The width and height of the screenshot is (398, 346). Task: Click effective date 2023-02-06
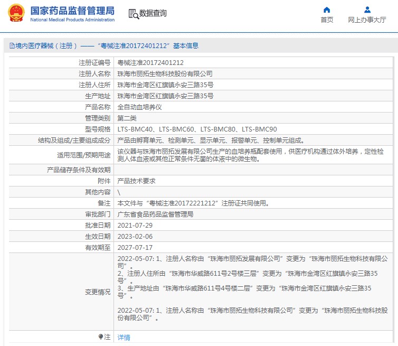click(x=135, y=237)
